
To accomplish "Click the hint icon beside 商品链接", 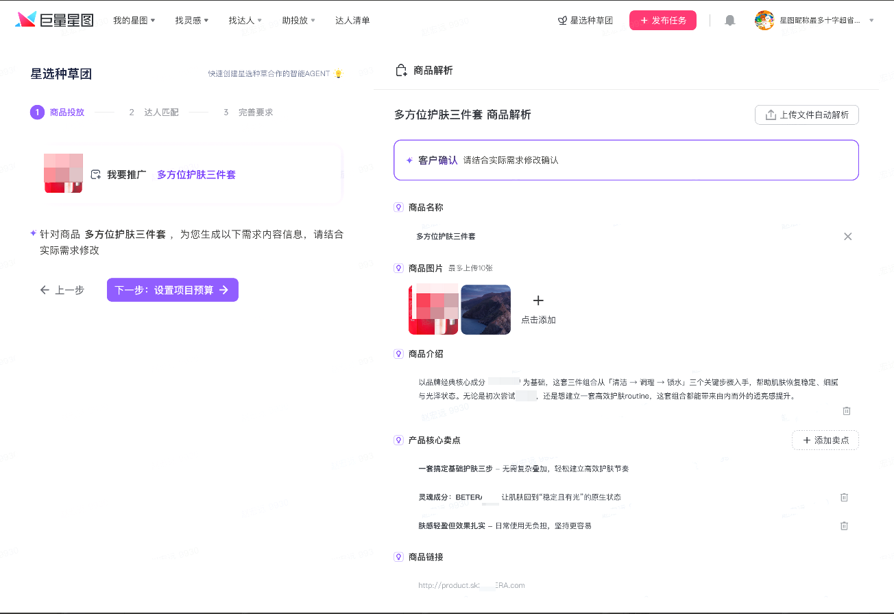I will pyautogui.click(x=398, y=557).
